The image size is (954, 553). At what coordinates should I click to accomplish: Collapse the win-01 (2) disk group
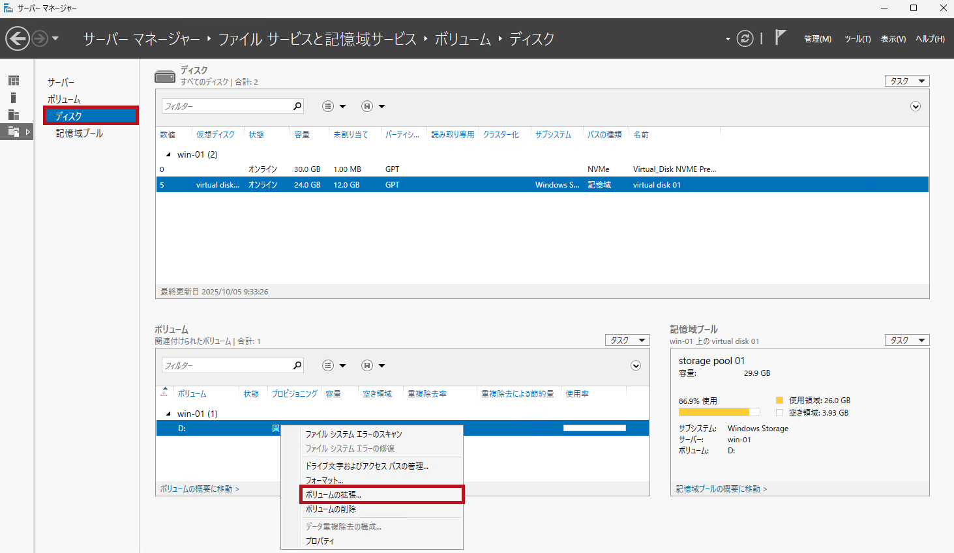click(168, 155)
